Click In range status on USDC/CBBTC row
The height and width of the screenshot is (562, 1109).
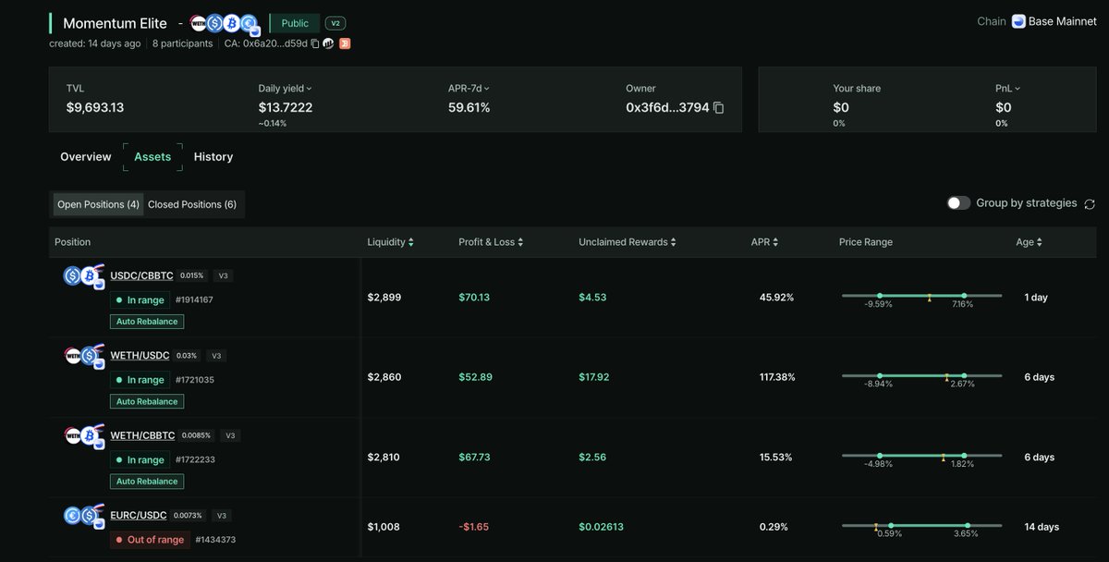click(140, 300)
